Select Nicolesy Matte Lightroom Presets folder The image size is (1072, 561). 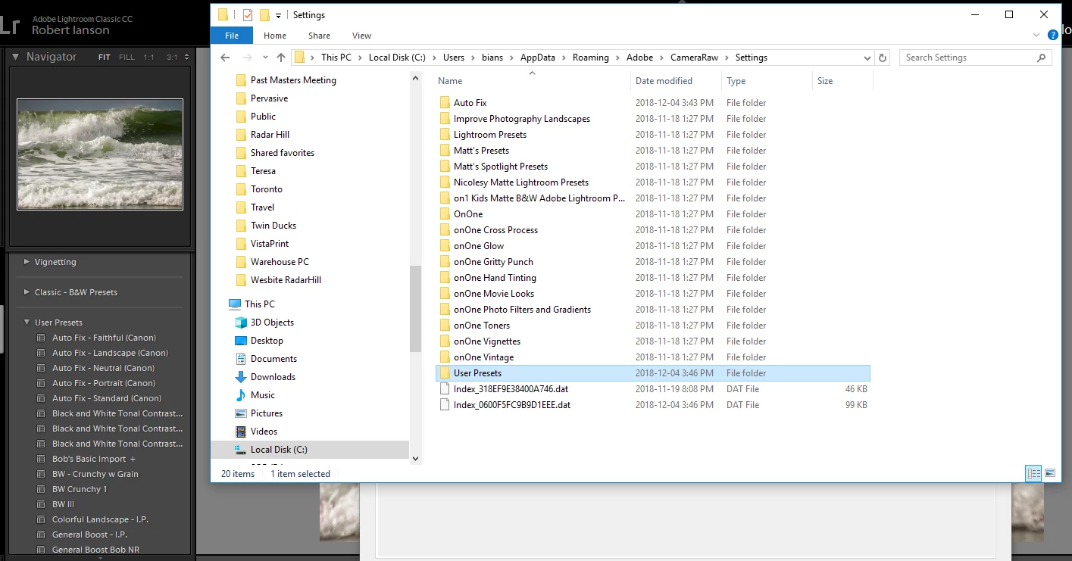coord(653,182)
